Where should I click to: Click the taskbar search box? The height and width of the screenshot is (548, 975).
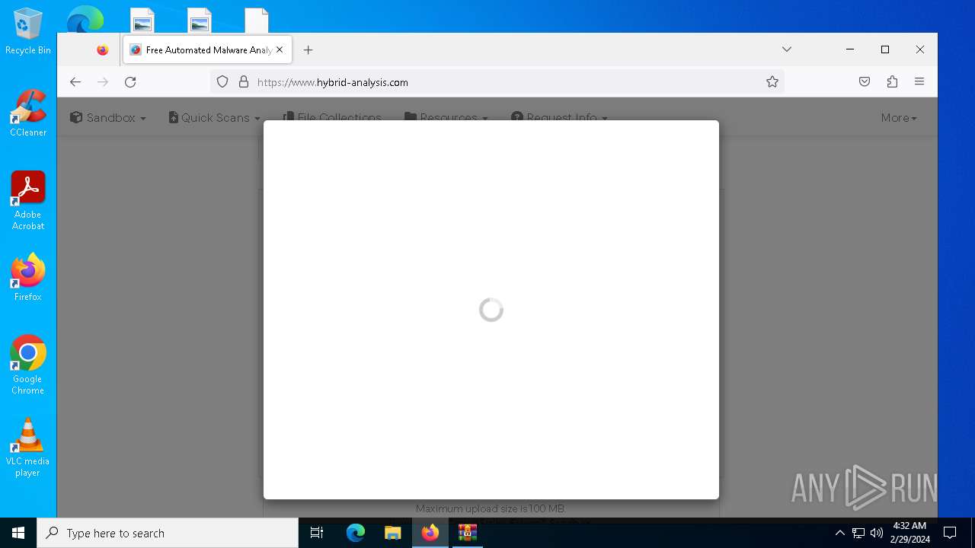tap(168, 533)
